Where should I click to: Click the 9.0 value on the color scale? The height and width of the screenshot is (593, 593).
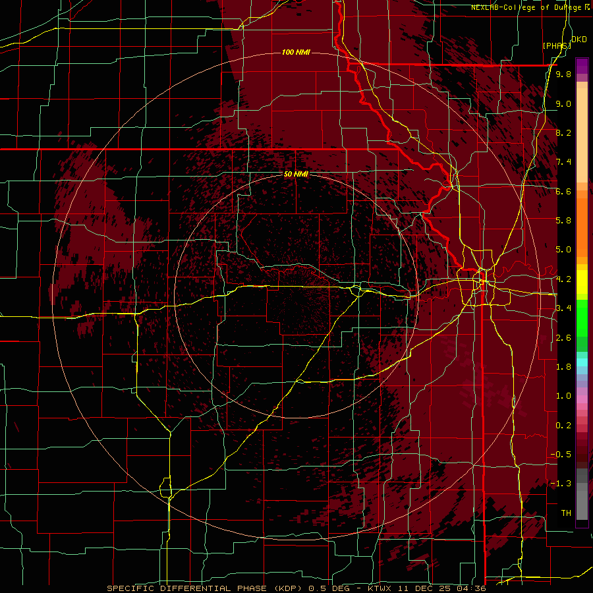tap(563, 104)
